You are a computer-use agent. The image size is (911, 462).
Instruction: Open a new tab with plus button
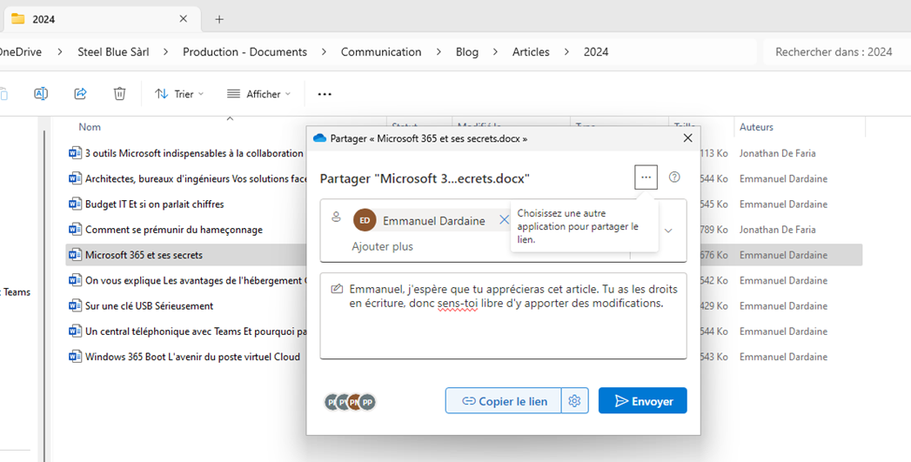click(x=219, y=19)
